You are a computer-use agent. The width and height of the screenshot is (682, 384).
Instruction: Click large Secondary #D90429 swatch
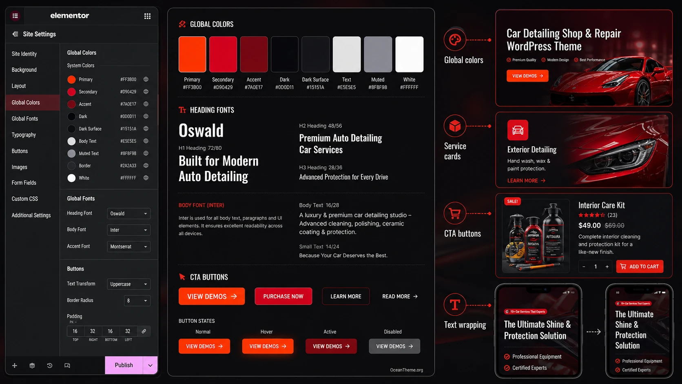pyautogui.click(x=223, y=54)
